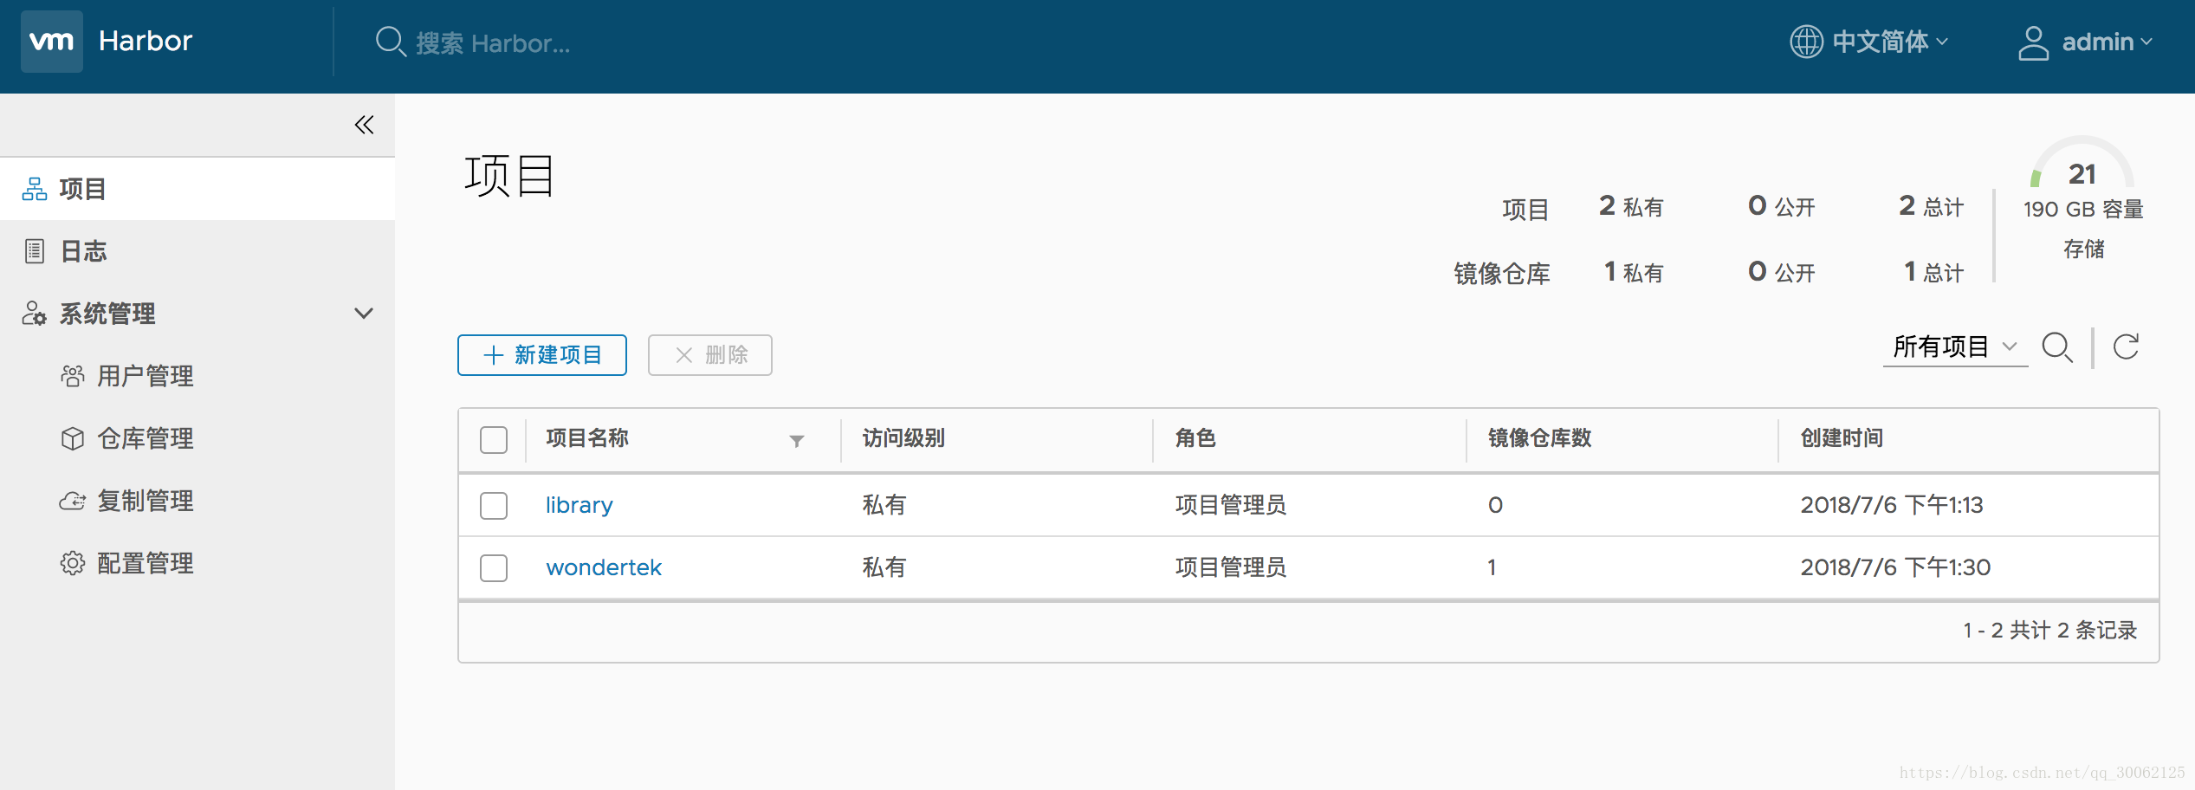Click the 镜像仓库 statistics label
The width and height of the screenshot is (2195, 790).
pos(1502,274)
